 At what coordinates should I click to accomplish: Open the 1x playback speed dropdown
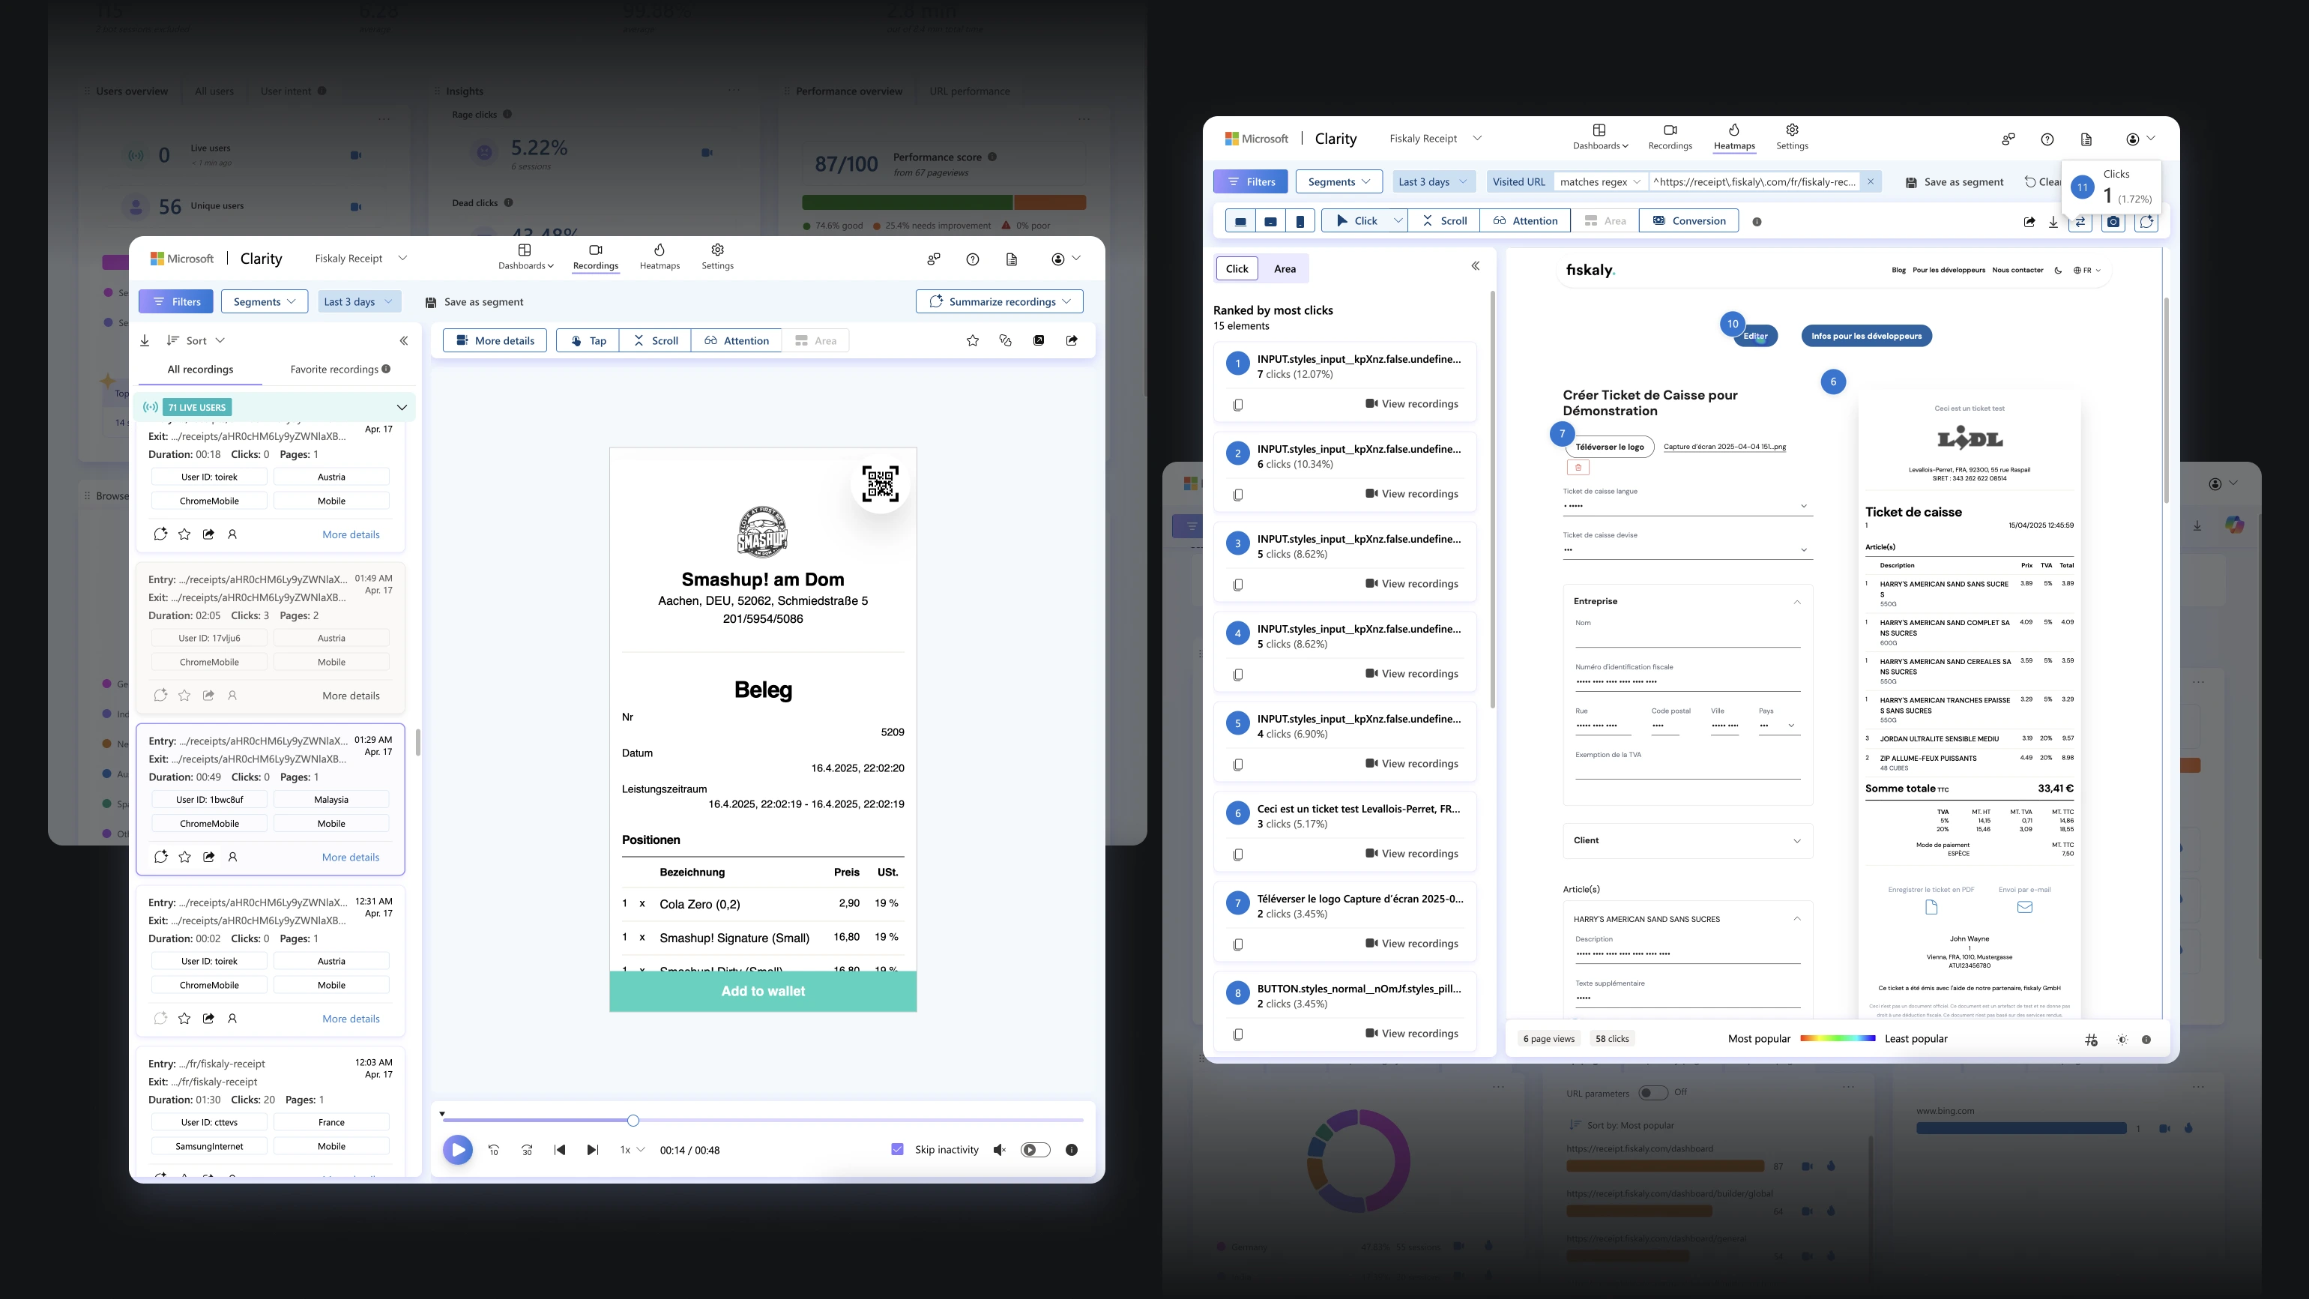pos(632,1149)
